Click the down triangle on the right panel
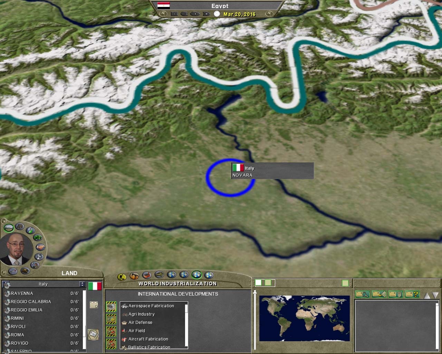 435,295
